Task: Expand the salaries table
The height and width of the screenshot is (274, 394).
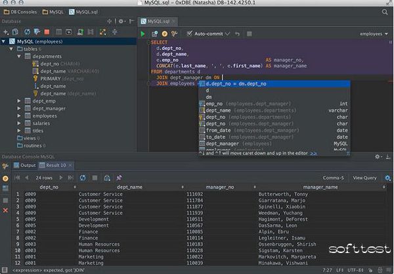Action: pos(19,123)
